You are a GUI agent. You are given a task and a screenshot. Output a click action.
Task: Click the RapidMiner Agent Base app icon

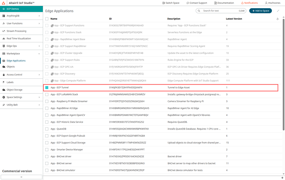(x=52, y=39)
